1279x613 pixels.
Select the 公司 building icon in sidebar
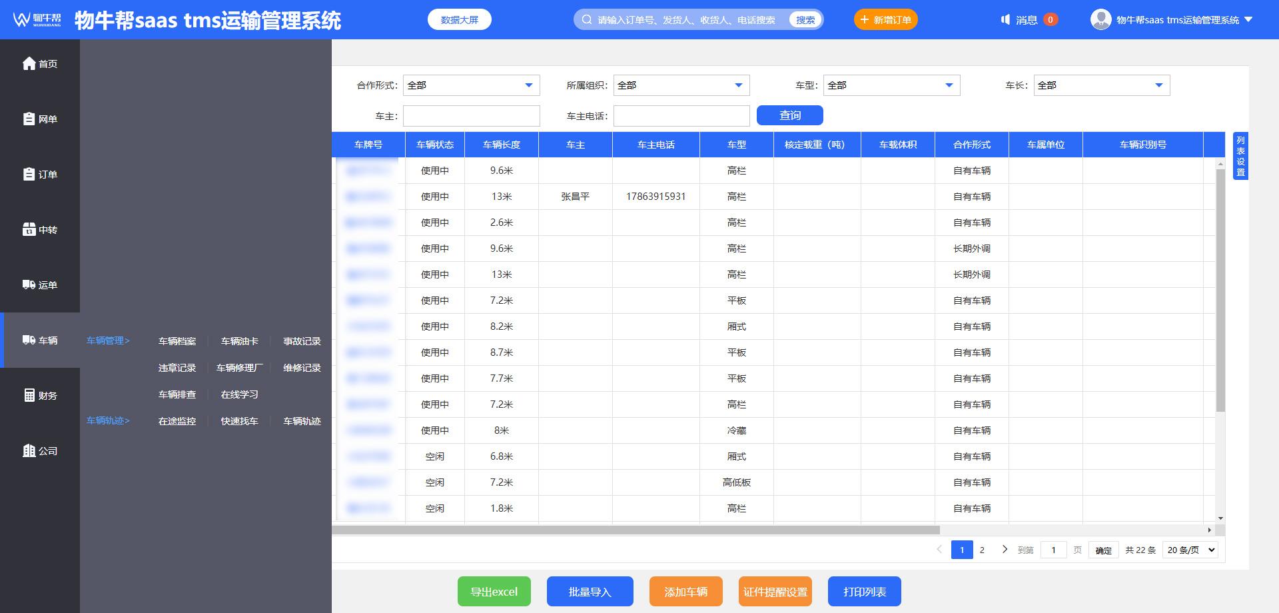pyautogui.click(x=29, y=450)
